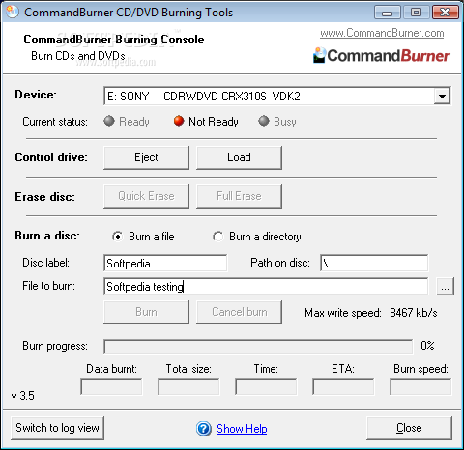
Task: Click the CommandBurner logo image
Action: [x=382, y=55]
